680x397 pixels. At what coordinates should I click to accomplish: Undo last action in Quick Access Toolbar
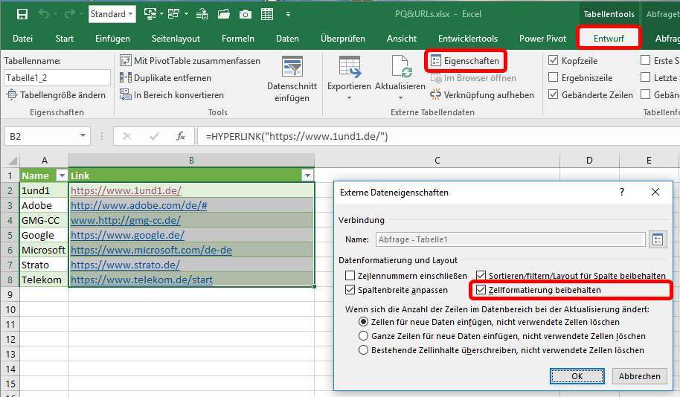44,14
